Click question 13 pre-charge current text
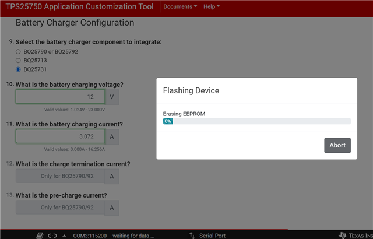 tap(61, 195)
